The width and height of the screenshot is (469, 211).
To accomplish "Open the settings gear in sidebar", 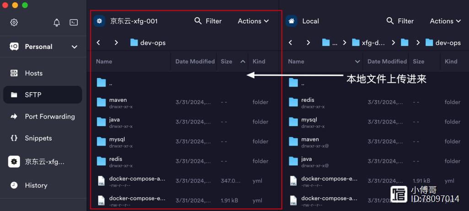I will click(x=14, y=22).
